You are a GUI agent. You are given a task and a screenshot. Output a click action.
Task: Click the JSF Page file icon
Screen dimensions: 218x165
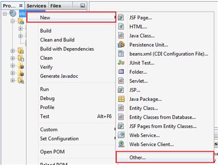coord(121,17)
